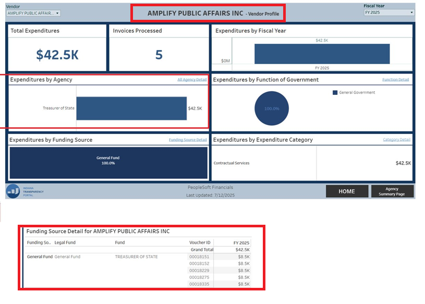Click the Treasurer of State axis label
Image resolution: width=425 pixels, height=304 pixels.
[58, 108]
